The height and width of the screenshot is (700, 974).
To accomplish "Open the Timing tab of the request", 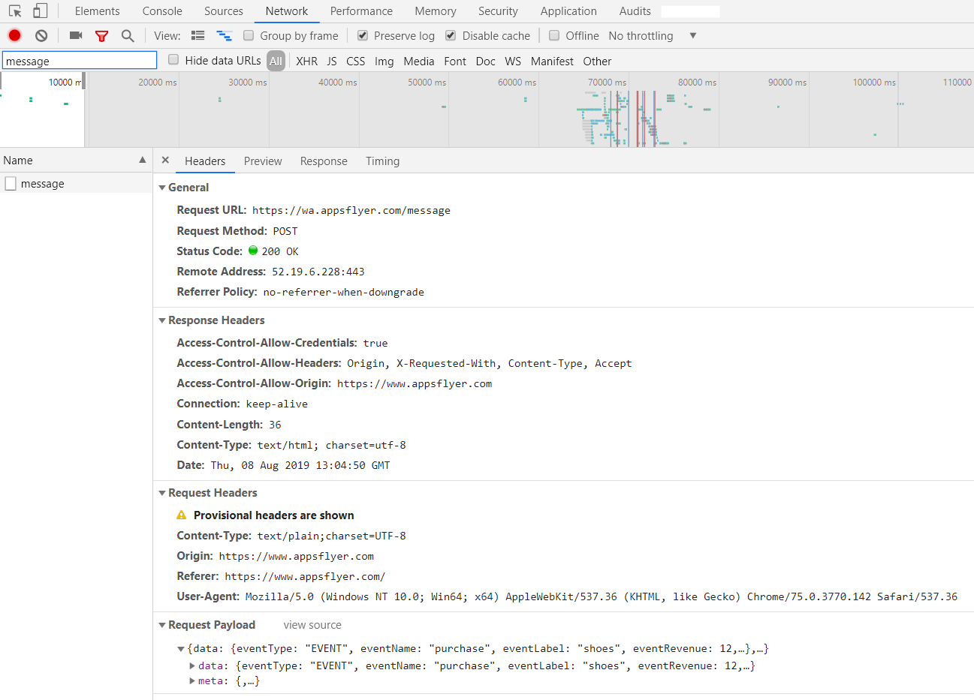I will [383, 161].
